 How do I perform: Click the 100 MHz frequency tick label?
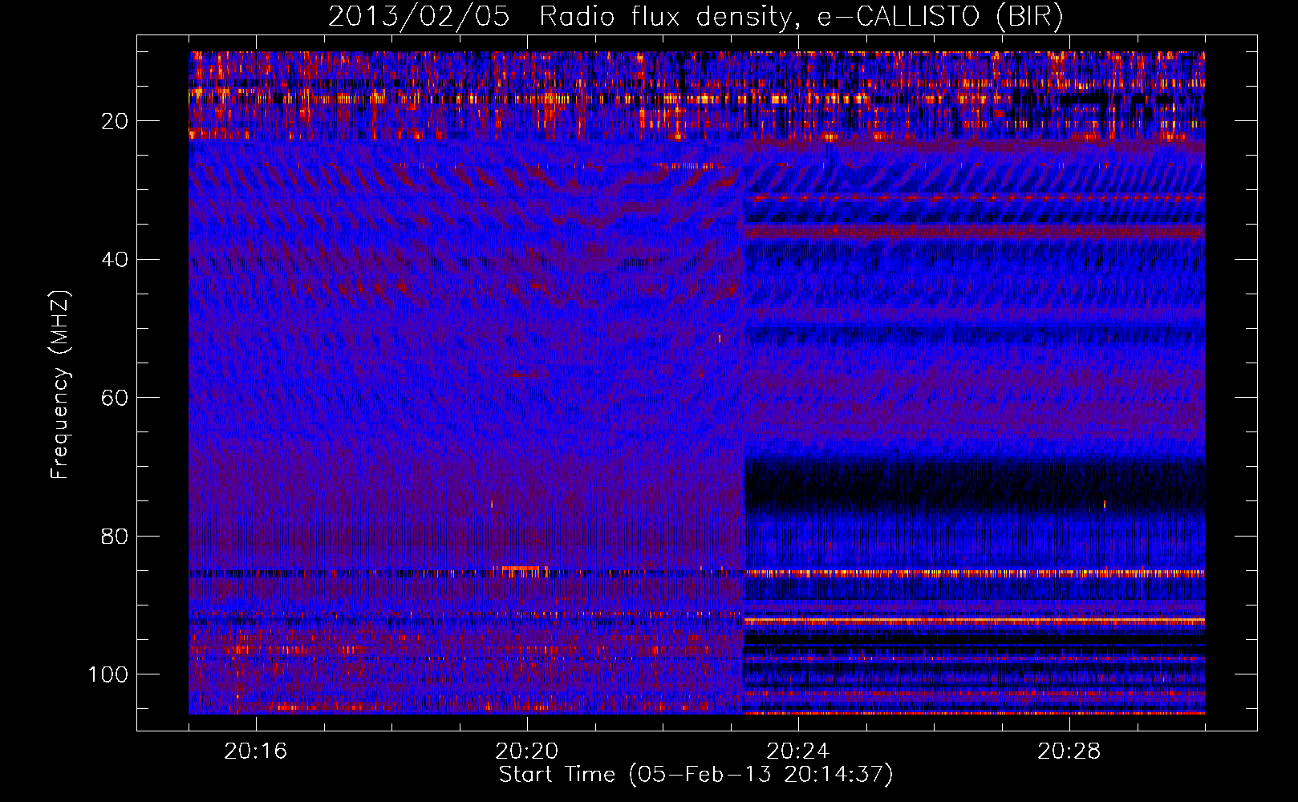(108, 674)
